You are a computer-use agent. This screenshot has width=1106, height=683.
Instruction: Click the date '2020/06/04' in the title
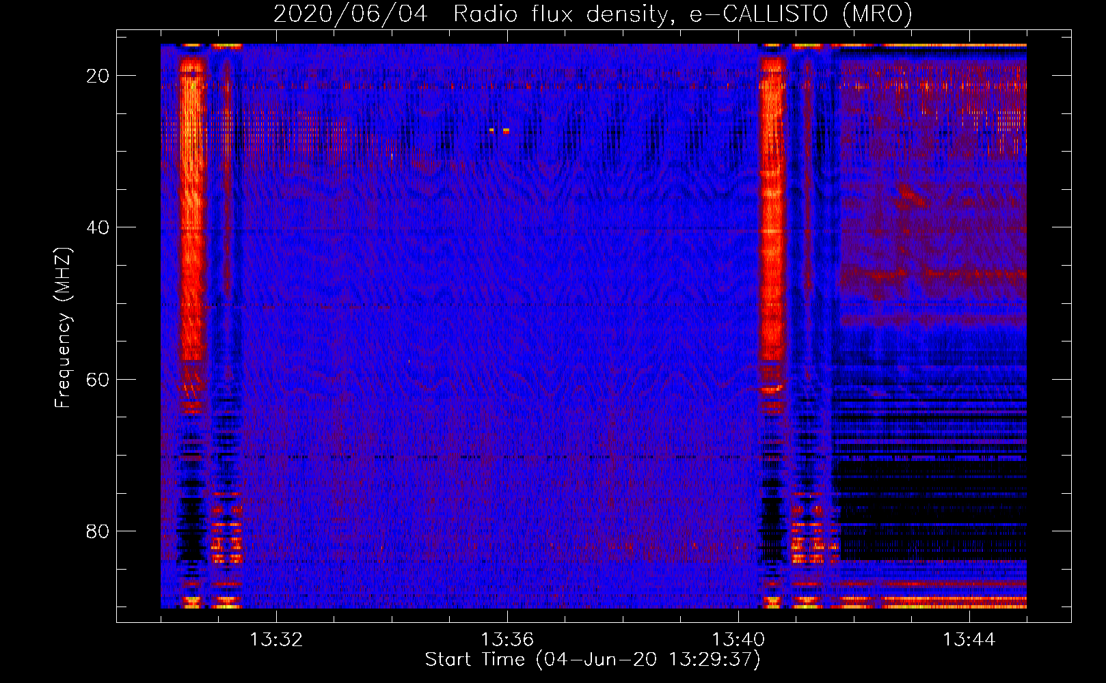[351, 14]
